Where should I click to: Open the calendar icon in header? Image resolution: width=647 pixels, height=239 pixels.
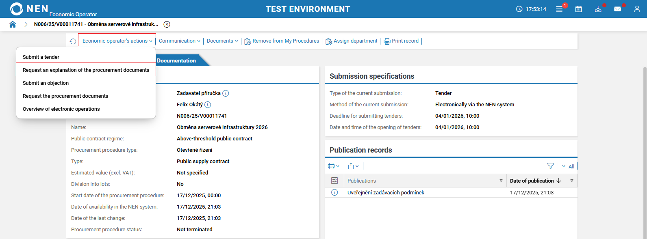pyautogui.click(x=578, y=9)
